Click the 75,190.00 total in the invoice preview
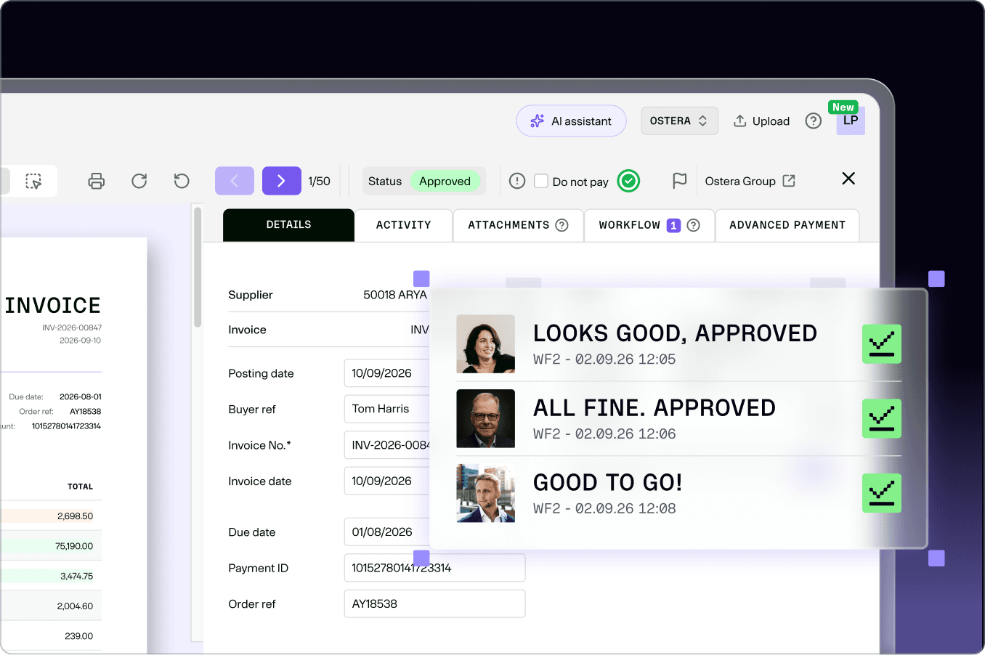The width and height of the screenshot is (985, 655). (x=74, y=546)
